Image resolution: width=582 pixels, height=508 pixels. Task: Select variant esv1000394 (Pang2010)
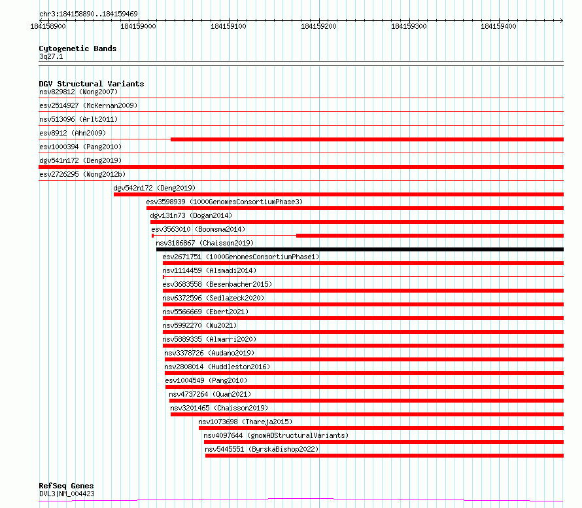click(x=80, y=147)
